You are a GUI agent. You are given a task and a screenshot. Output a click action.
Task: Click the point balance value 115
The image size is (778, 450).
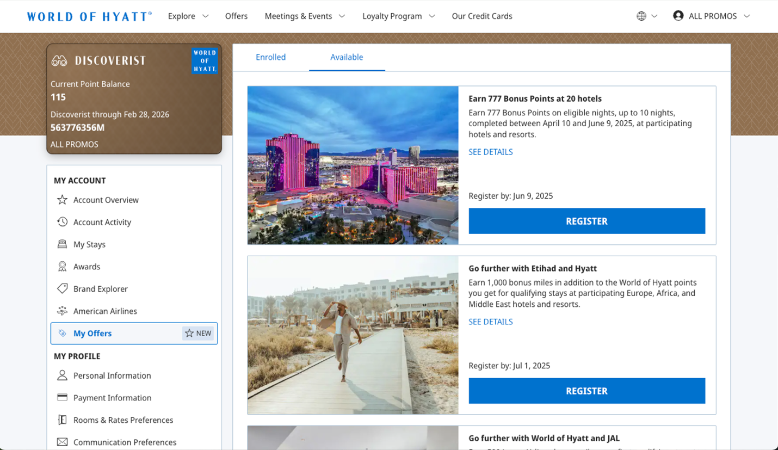(x=58, y=97)
